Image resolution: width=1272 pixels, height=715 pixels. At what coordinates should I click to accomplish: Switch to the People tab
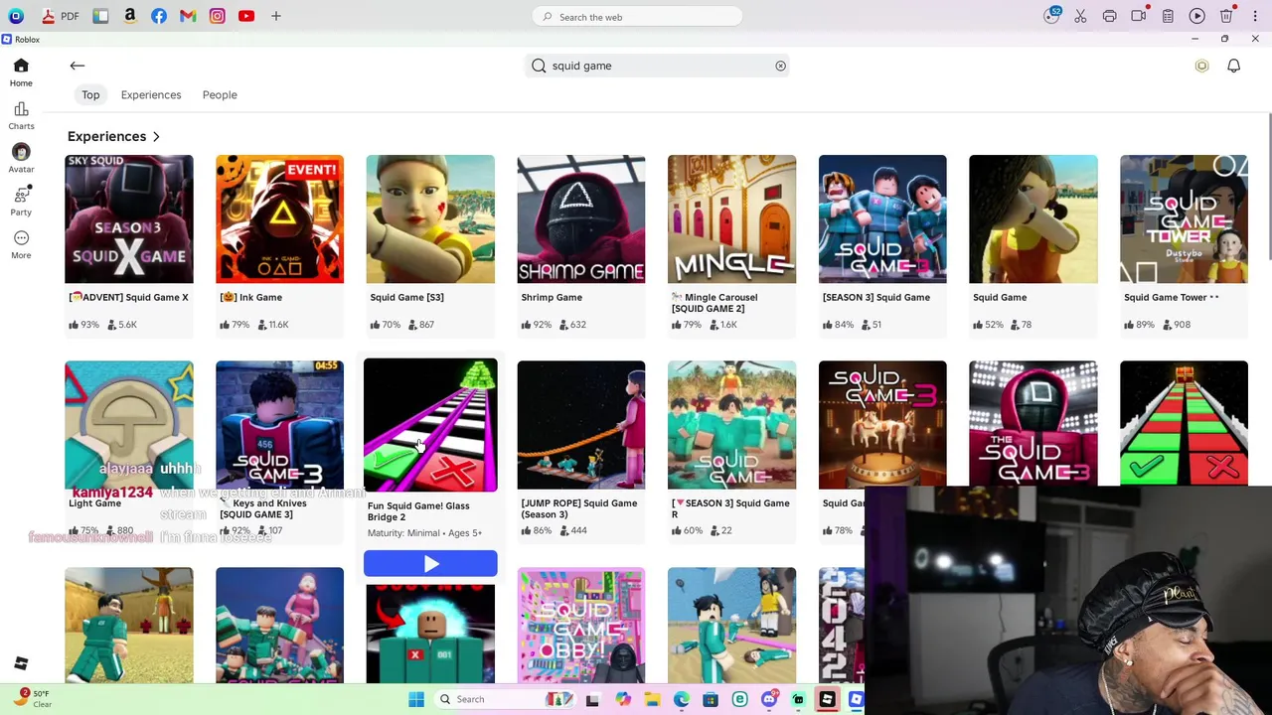tap(220, 94)
